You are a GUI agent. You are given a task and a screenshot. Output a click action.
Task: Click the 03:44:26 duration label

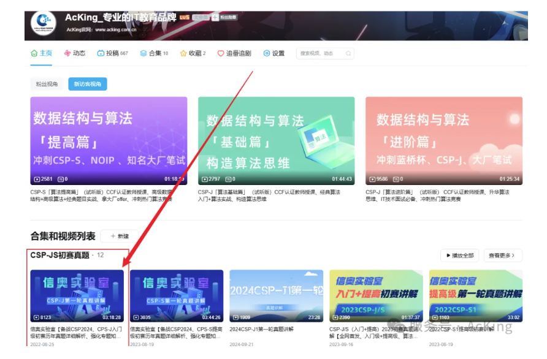click(212, 317)
